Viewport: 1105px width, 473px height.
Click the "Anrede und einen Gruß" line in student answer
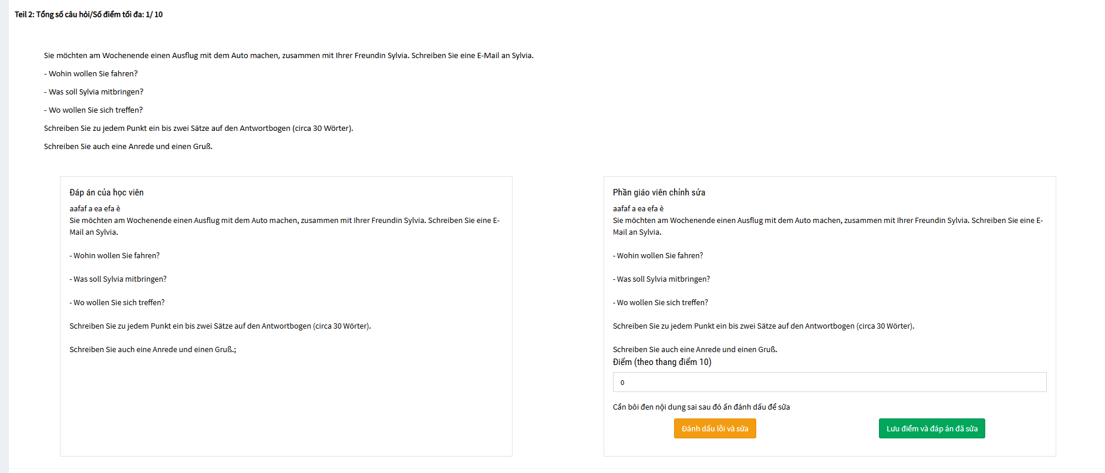[x=153, y=349]
